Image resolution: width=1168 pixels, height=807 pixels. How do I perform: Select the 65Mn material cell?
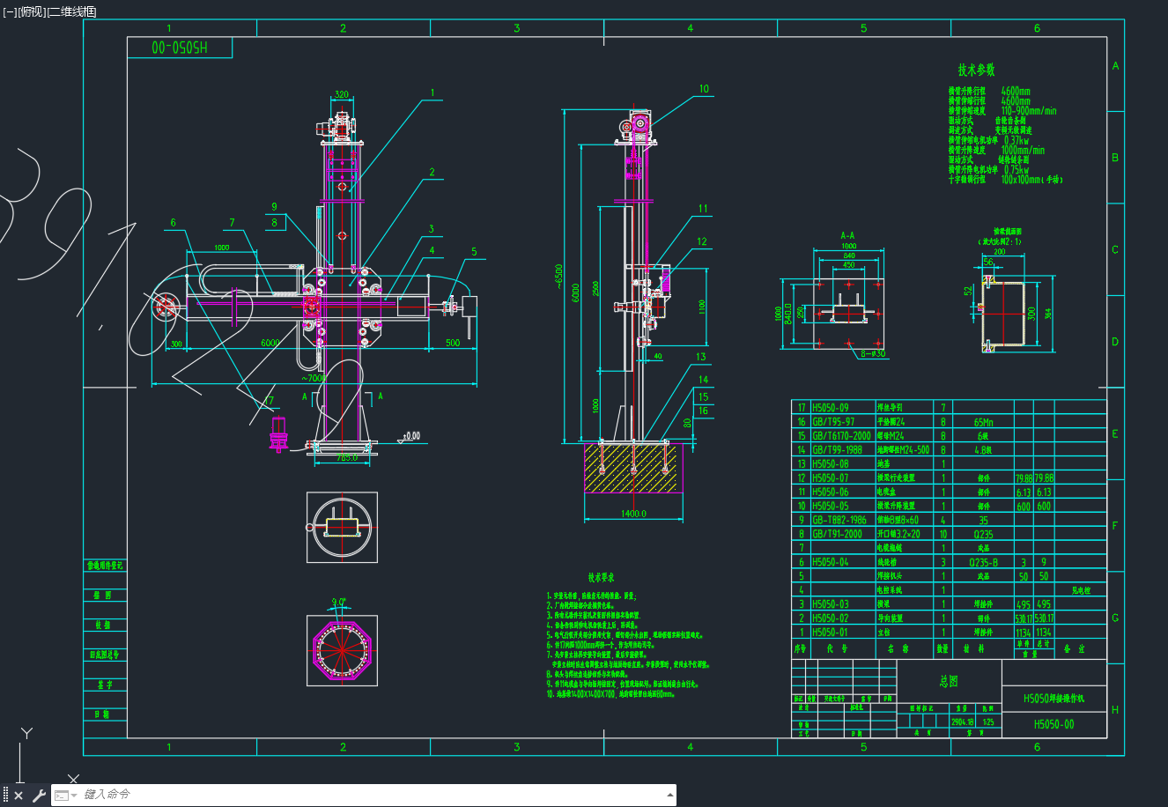pyautogui.click(x=983, y=422)
